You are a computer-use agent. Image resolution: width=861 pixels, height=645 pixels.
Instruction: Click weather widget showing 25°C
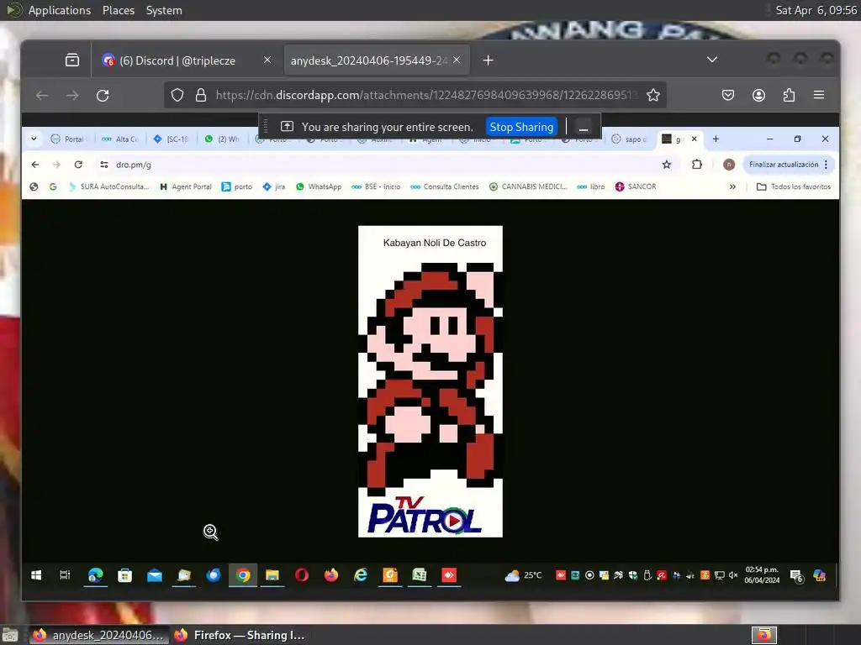[x=523, y=575]
